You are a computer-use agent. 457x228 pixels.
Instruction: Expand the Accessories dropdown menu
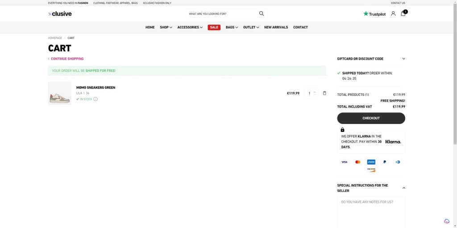(x=190, y=27)
